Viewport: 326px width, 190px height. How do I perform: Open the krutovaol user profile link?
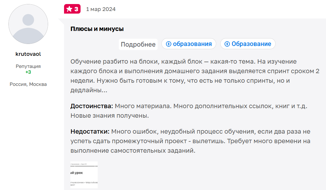28,54
